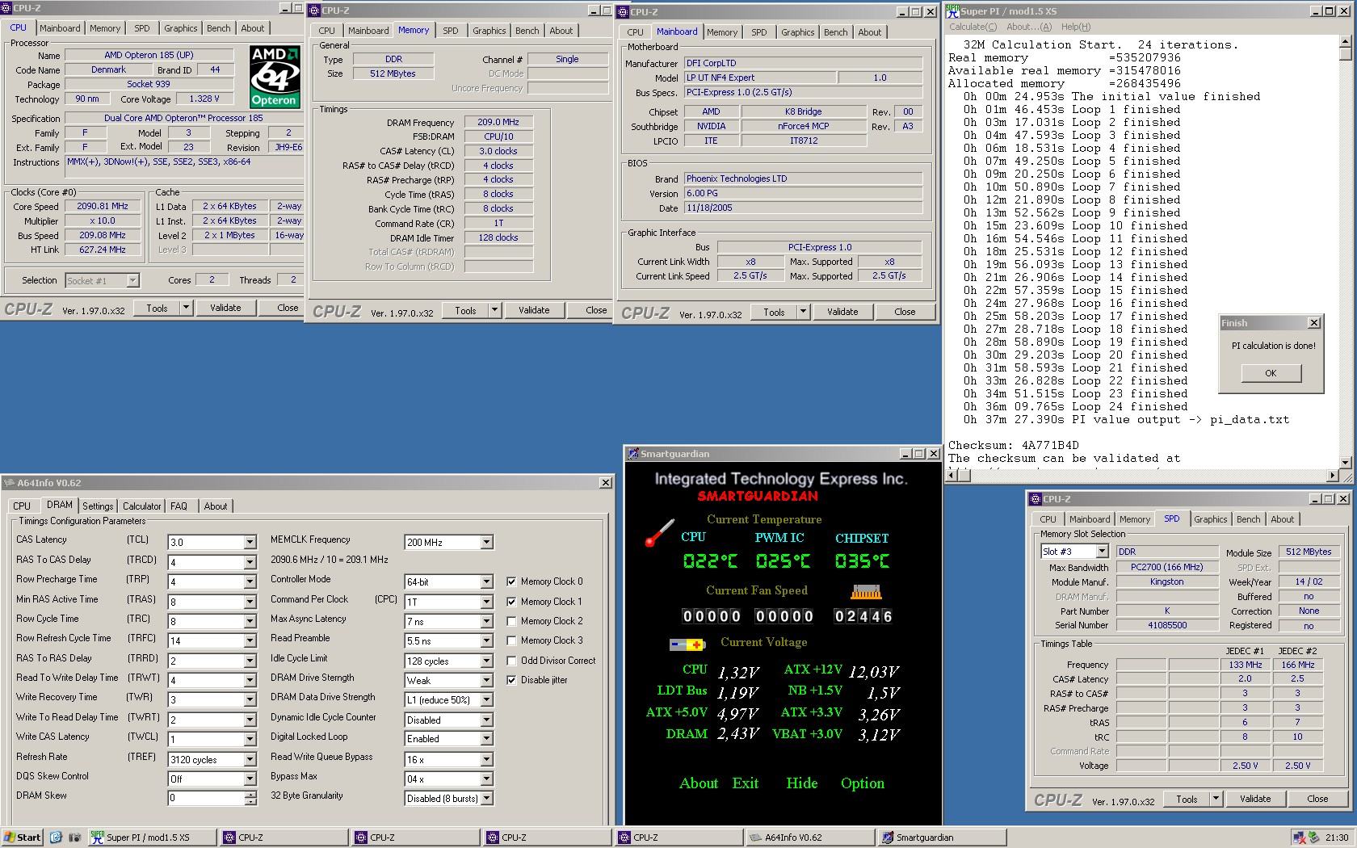Screen dimensions: 1357x848
Task: Click the AMD 64 Opteron logo
Action: tap(275, 78)
